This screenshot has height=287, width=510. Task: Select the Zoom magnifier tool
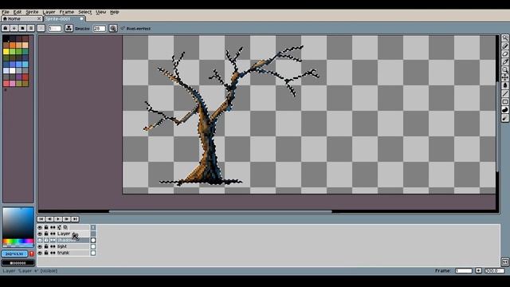[504, 69]
